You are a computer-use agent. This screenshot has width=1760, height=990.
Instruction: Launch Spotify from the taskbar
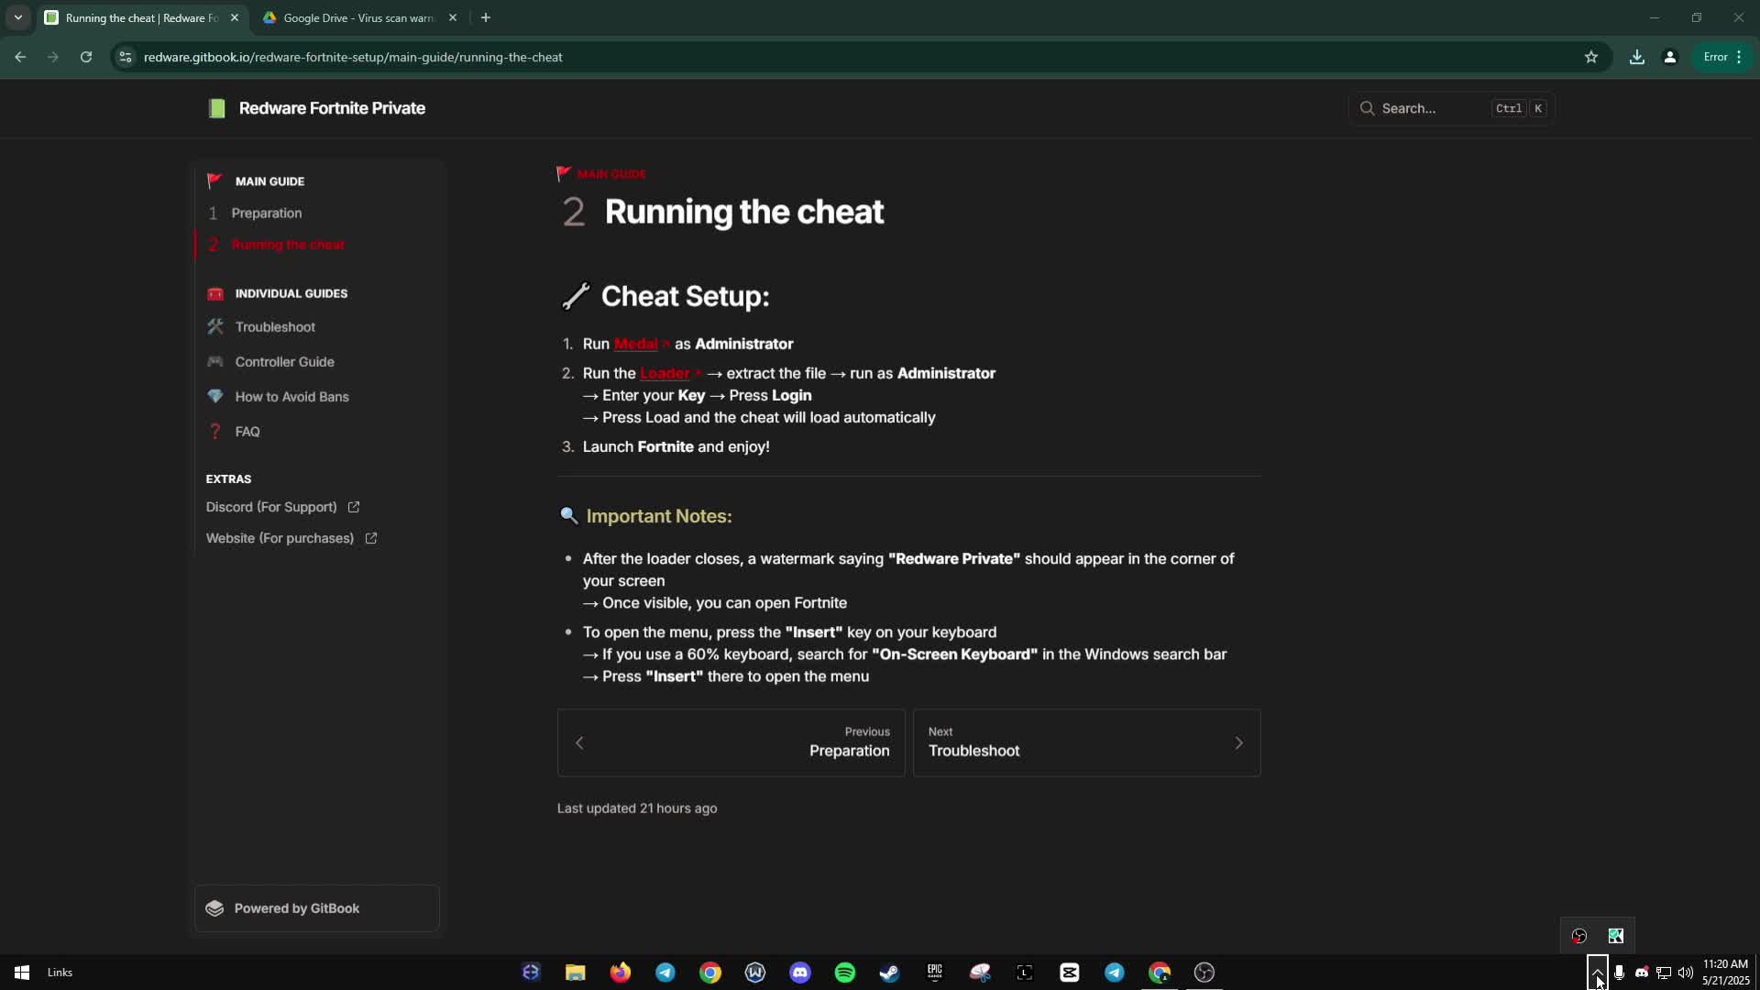point(844,973)
